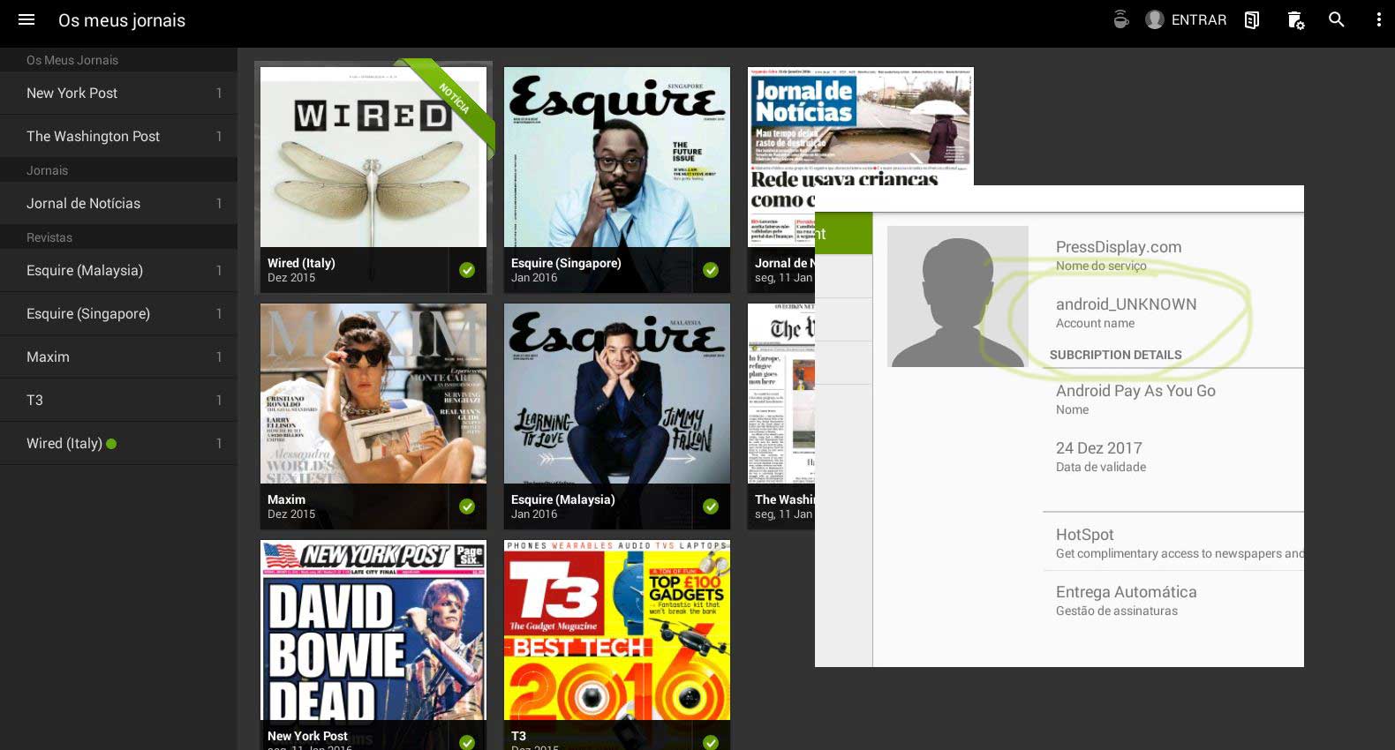Click the green checkmark on Wired (Italy)

pyautogui.click(x=467, y=270)
